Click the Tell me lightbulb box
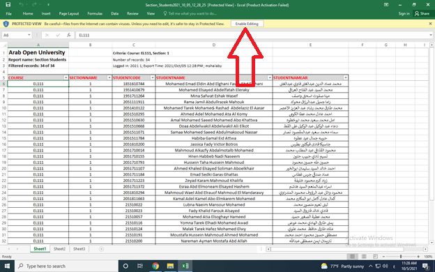Image resolution: width=435 pixels, height=272 pixels. (190, 13)
